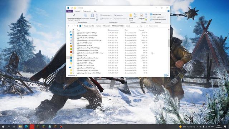229x129 pixels.
Task: Open Explorer help question mark icon
Action: [169, 11]
